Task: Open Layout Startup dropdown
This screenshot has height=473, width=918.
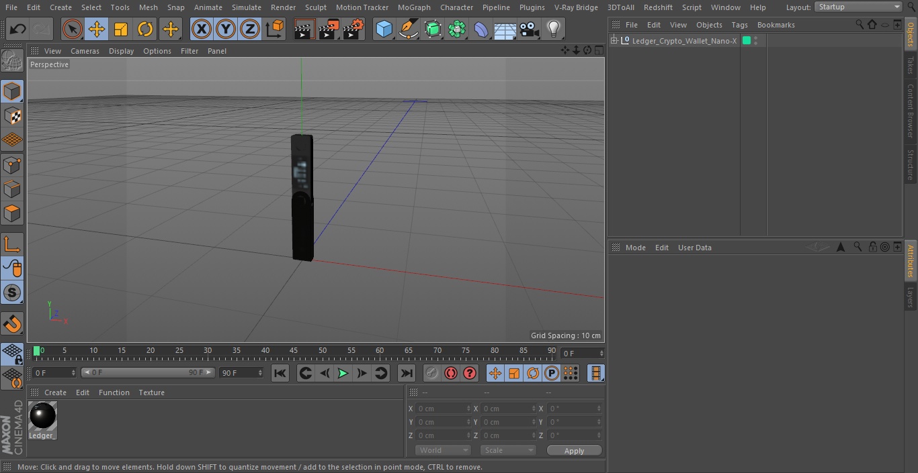Action: pyautogui.click(x=858, y=7)
